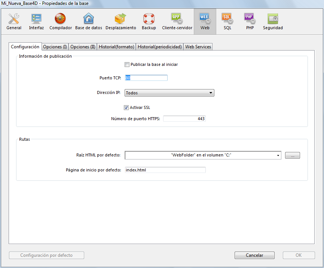
Task: Click the Cancelar button
Action: click(x=254, y=255)
